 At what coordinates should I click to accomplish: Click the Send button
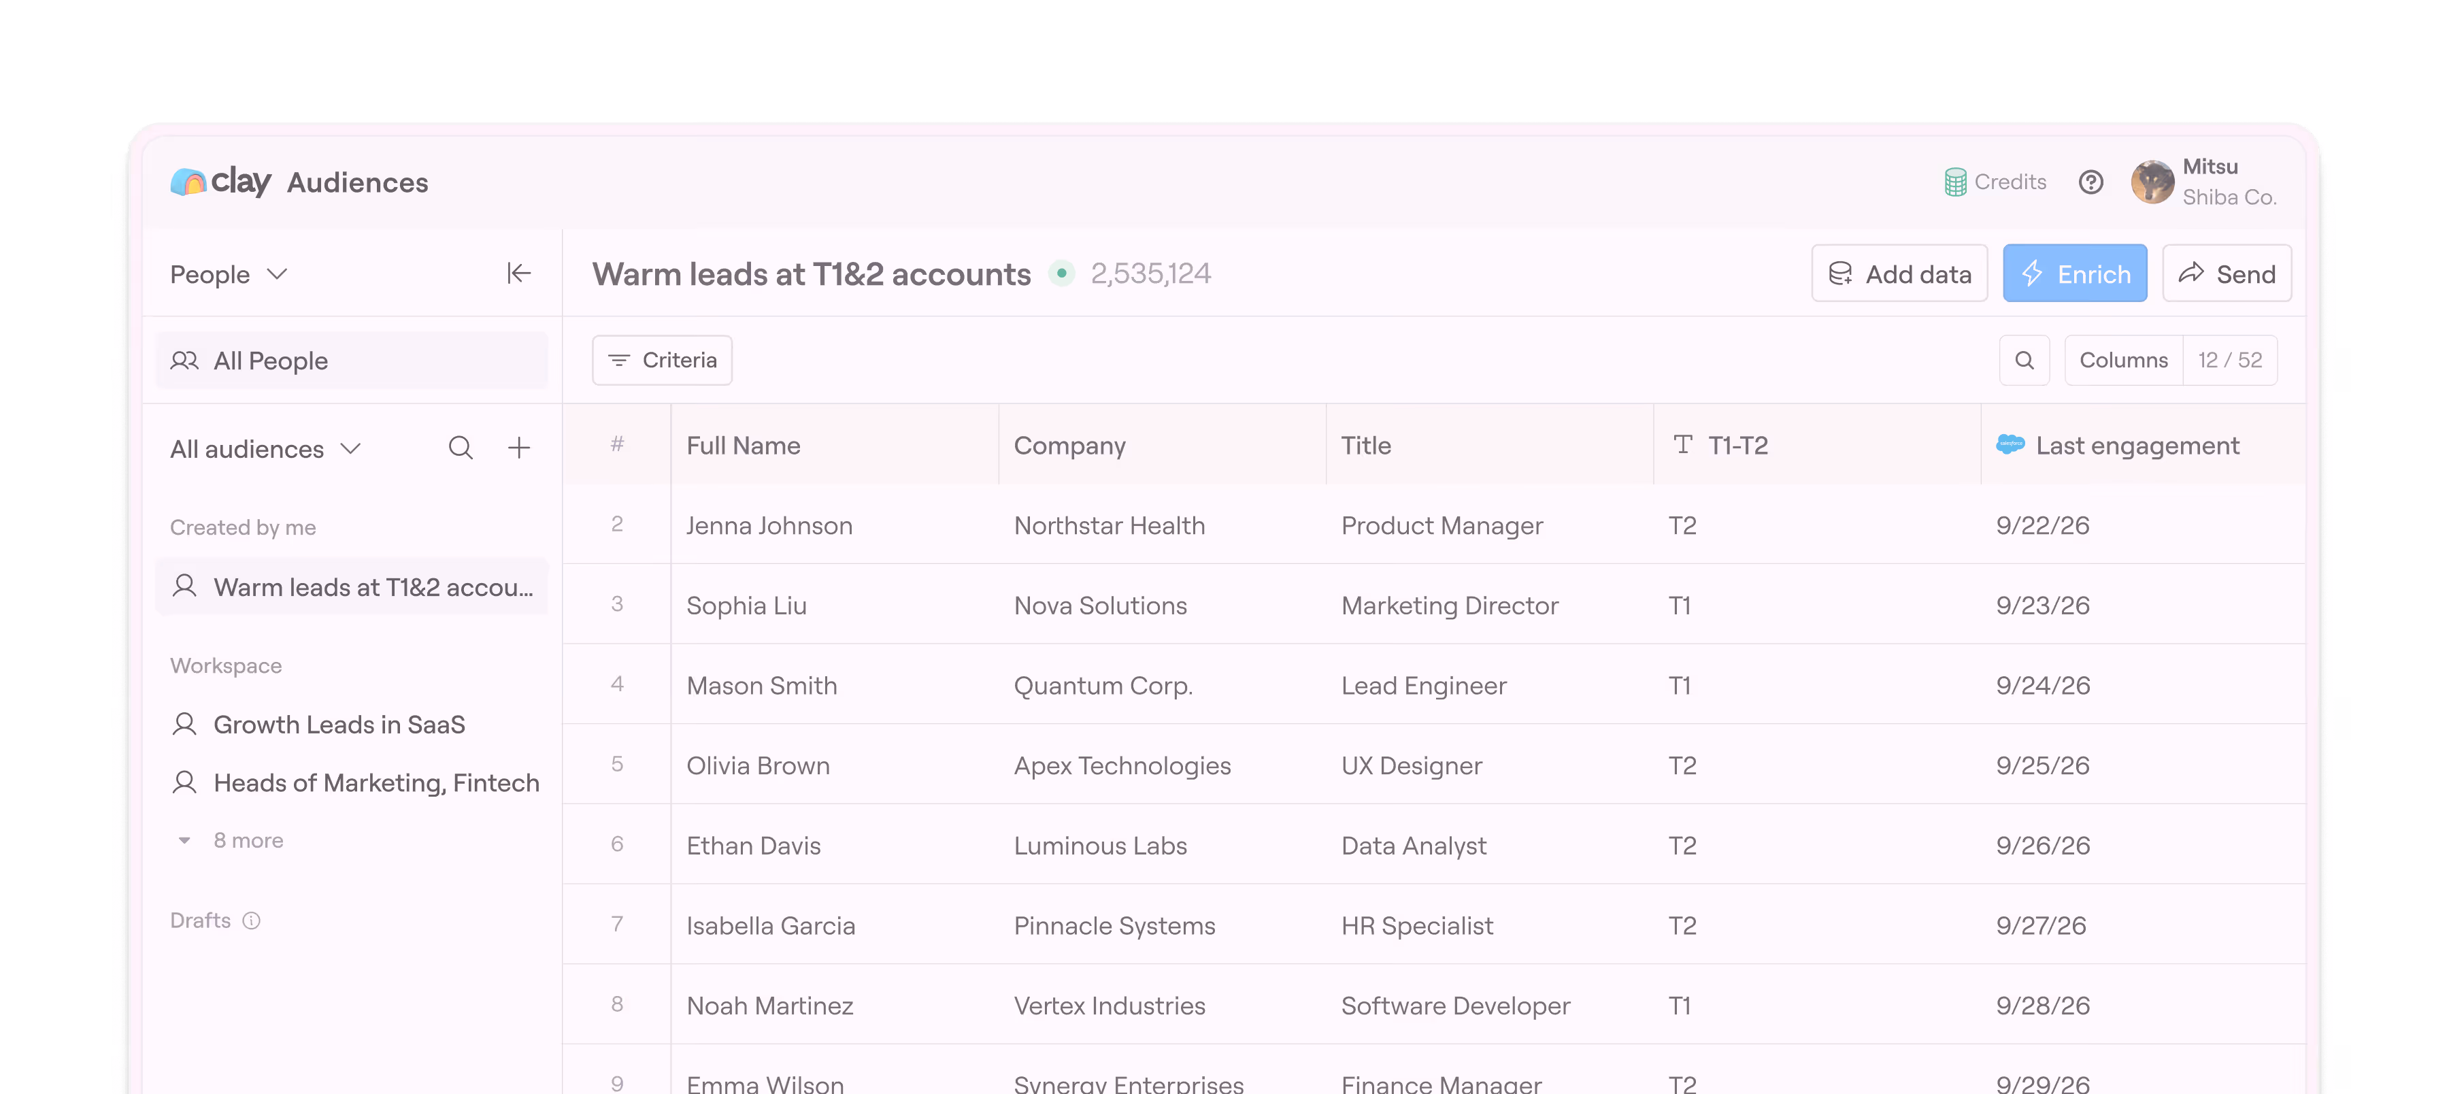pos(2227,273)
